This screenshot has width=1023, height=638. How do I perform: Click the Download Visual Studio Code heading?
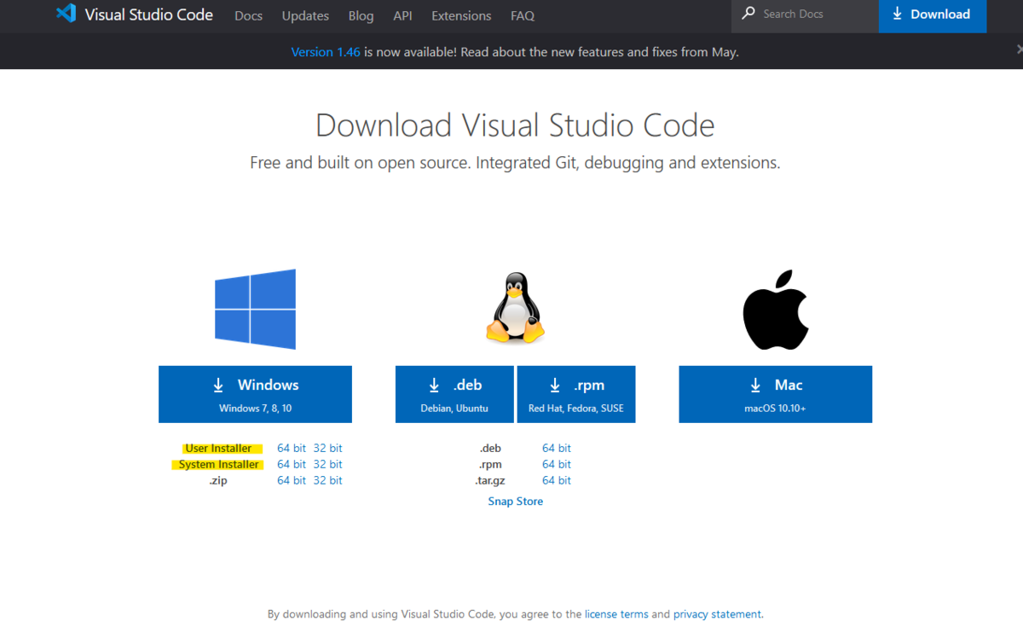tap(515, 125)
